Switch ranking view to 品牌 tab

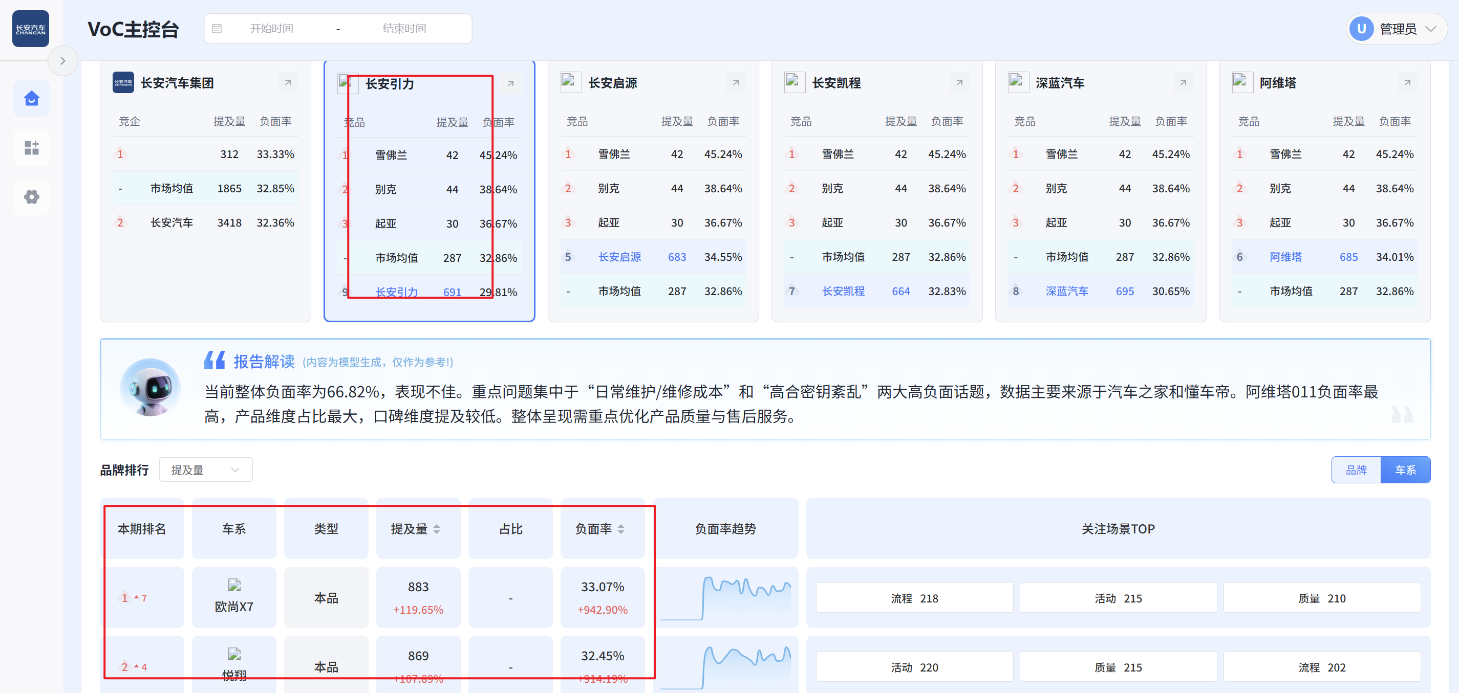coord(1356,470)
